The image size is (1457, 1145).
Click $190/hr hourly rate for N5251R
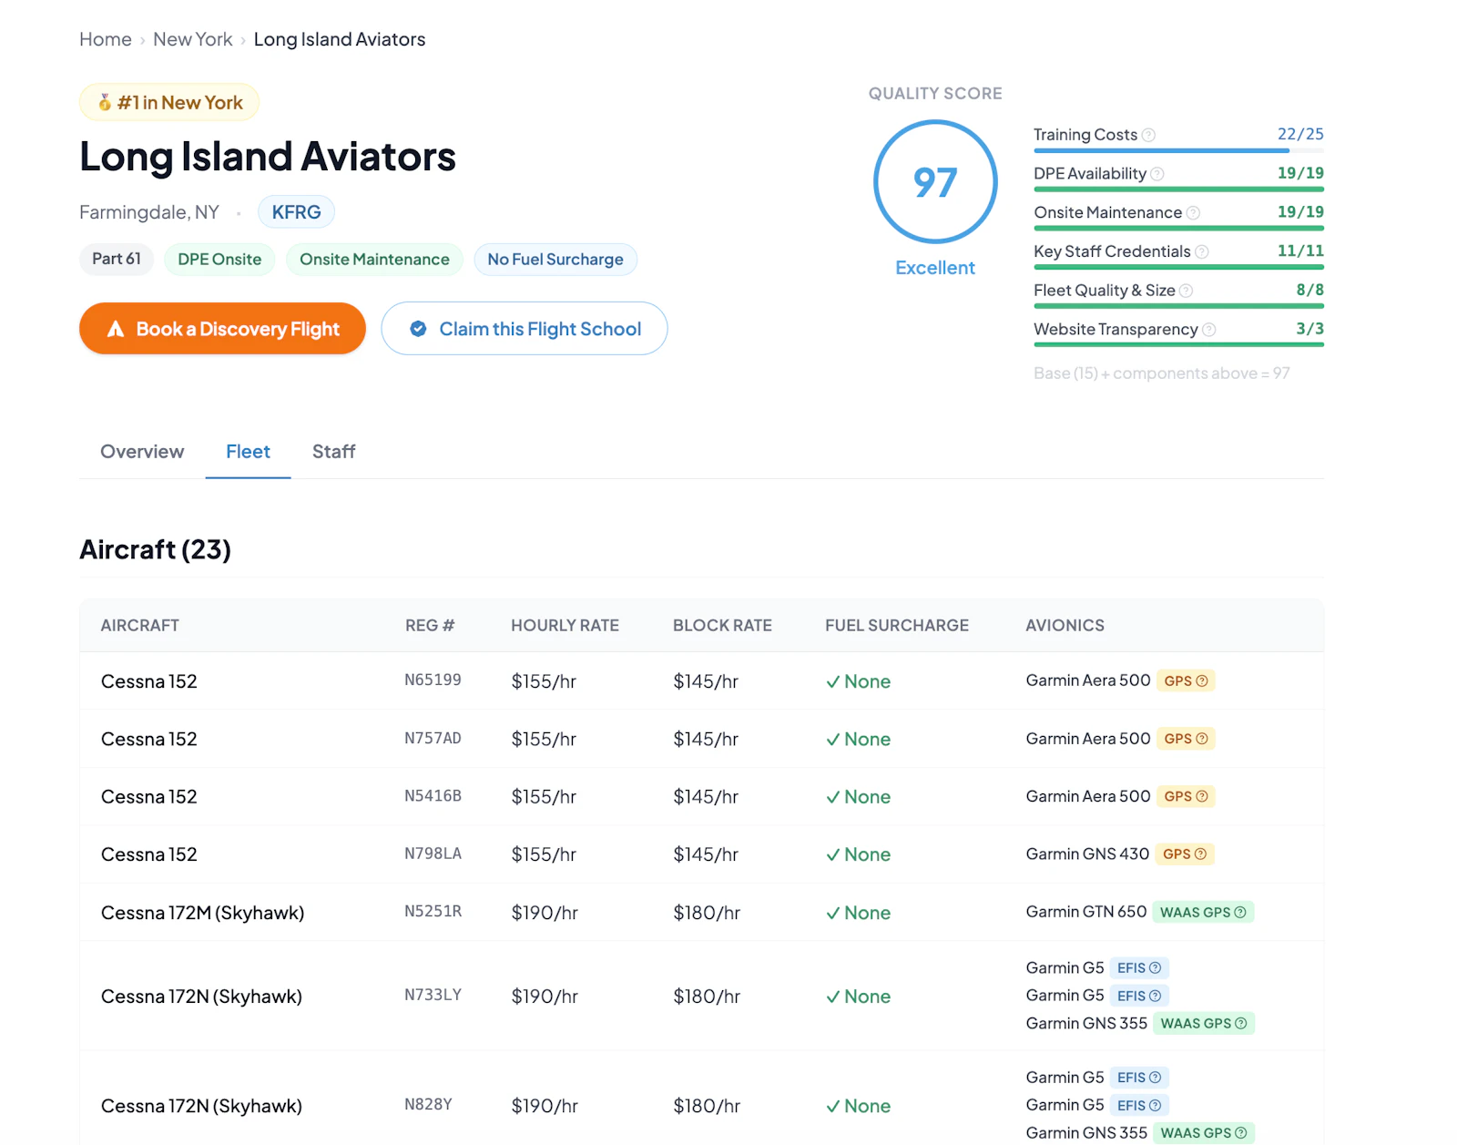545,913
